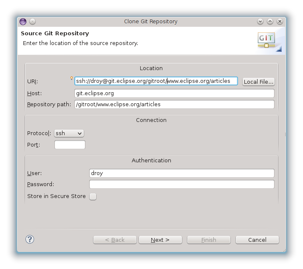Click the Clone Git Repository title text
Image resolution: width=303 pixels, height=269 pixels.
151,21
